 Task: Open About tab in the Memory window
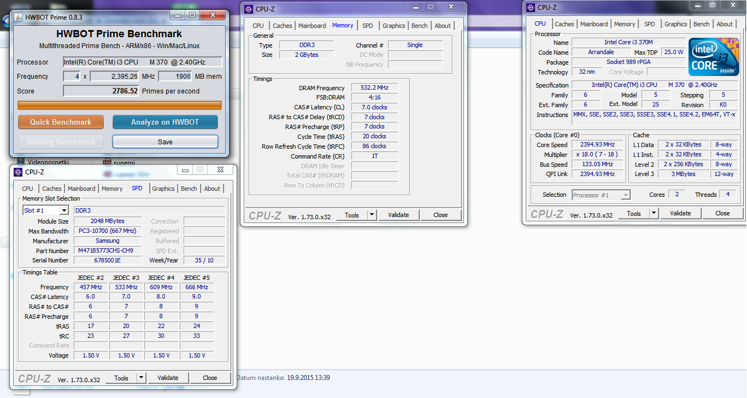point(443,26)
